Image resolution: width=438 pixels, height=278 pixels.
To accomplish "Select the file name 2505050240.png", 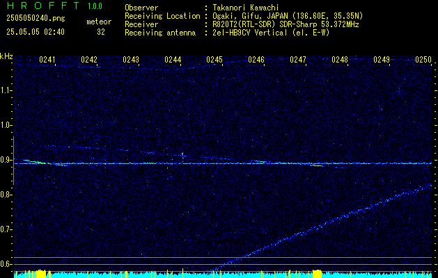I will tap(36, 19).
